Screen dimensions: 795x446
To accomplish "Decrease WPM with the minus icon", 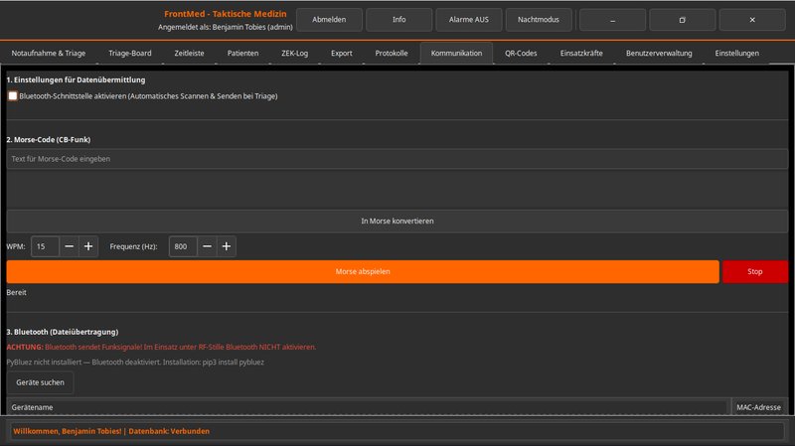I will 69,246.
